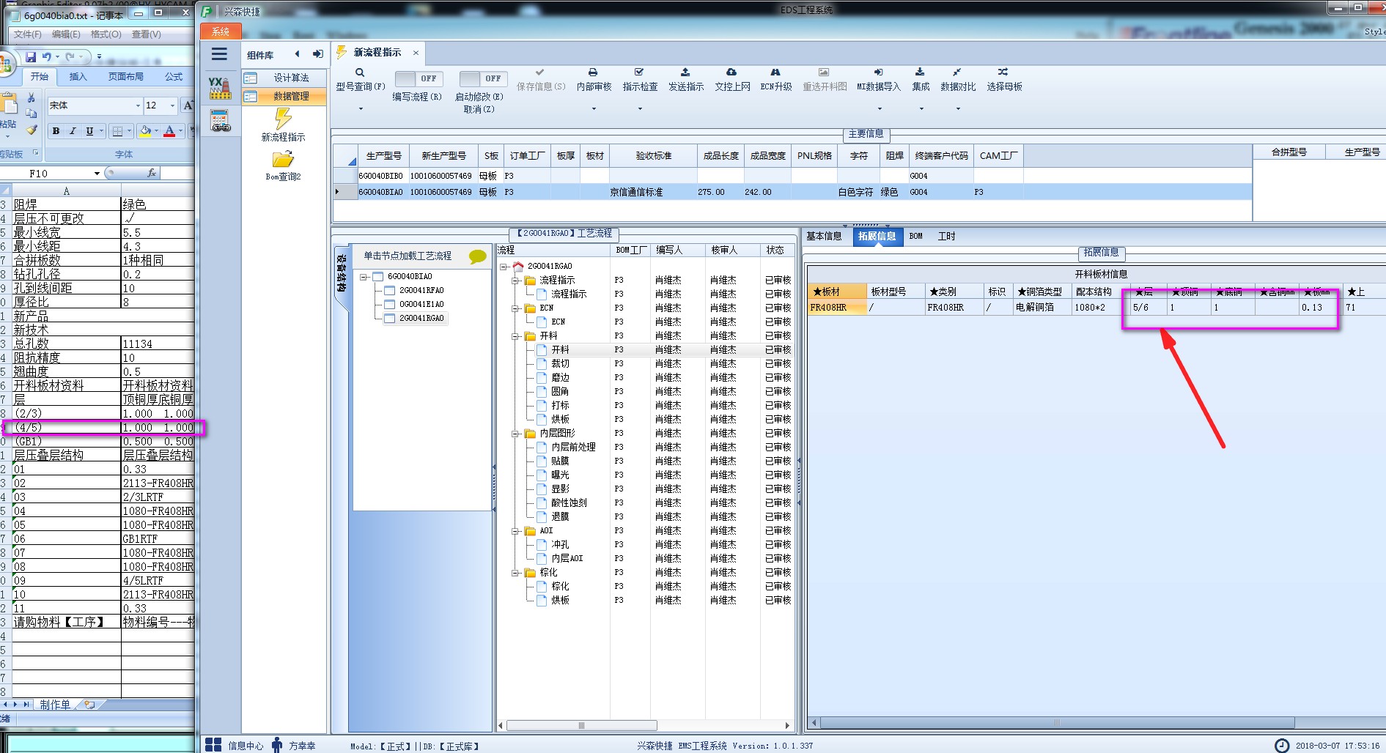
Task: Open the dropdown arrow below 指示检查
Action: click(640, 109)
